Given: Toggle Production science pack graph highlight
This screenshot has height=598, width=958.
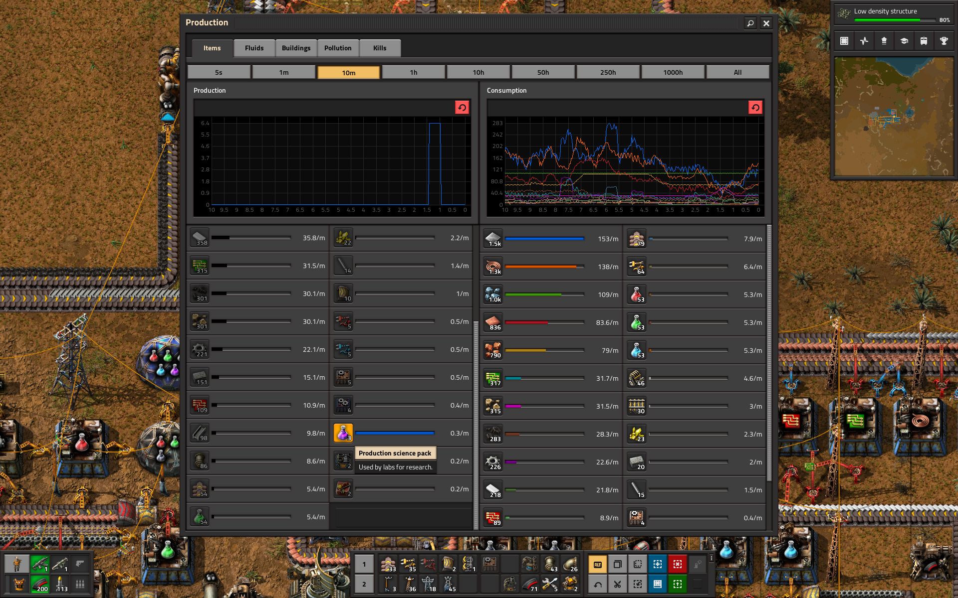Looking at the screenshot, I should 343,433.
